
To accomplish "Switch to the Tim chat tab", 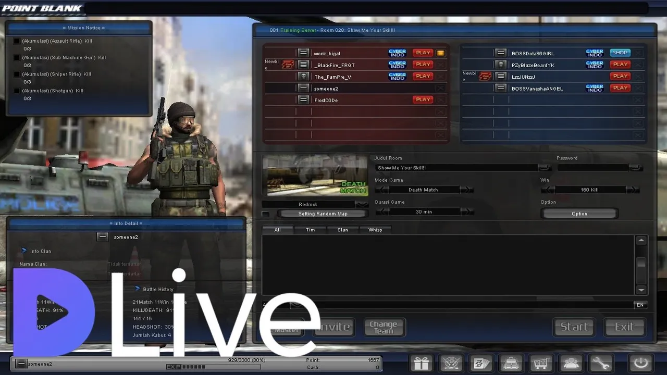I will (310, 230).
